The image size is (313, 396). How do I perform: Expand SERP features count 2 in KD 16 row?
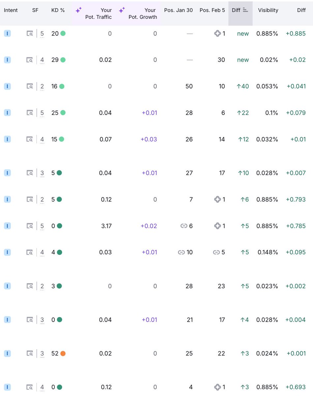click(42, 87)
